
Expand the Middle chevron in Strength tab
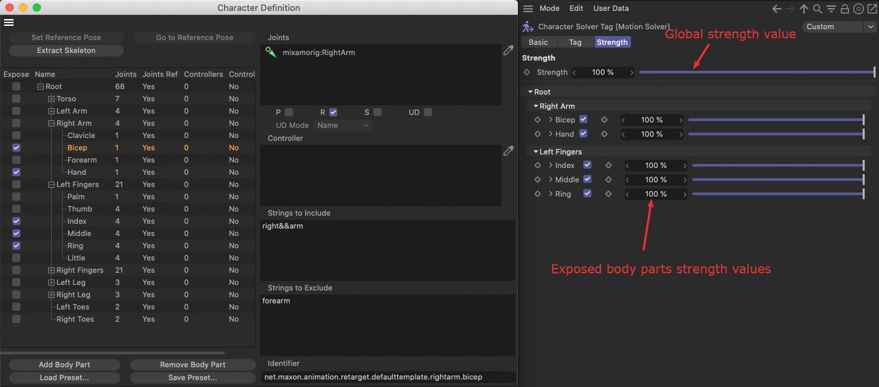pos(551,180)
